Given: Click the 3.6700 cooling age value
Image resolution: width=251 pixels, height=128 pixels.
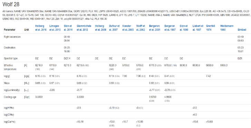Looking at the screenshot, I should pos(153,97).
